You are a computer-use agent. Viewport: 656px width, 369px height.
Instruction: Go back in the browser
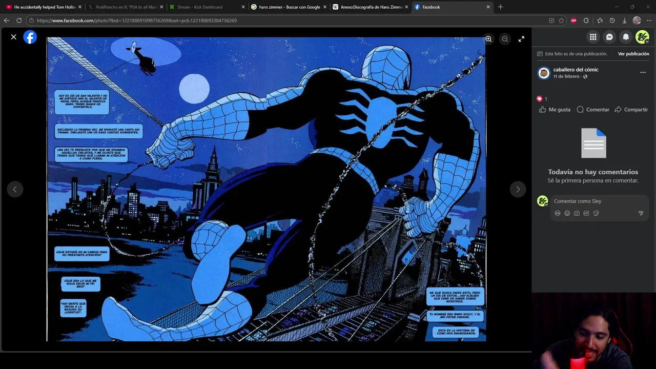click(7, 20)
